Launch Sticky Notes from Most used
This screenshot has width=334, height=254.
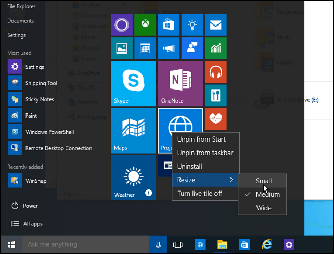coord(31,99)
